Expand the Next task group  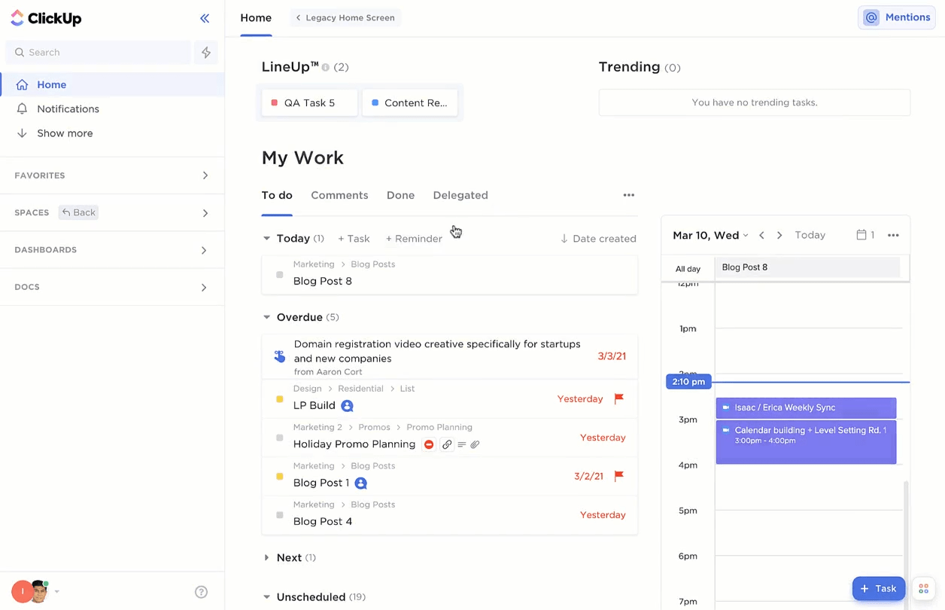point(266,558)
